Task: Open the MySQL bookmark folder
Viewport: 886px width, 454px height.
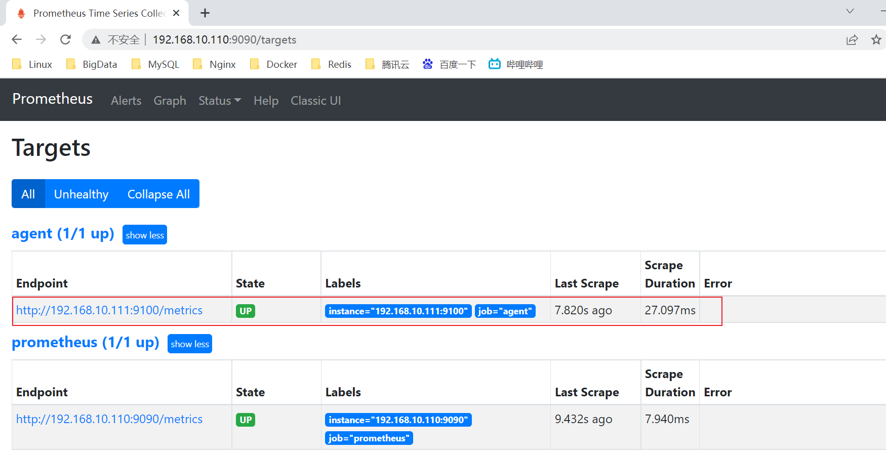Action: [x=155, y=64]
